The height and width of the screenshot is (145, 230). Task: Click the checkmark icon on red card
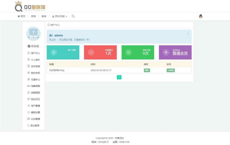(91, 53)
